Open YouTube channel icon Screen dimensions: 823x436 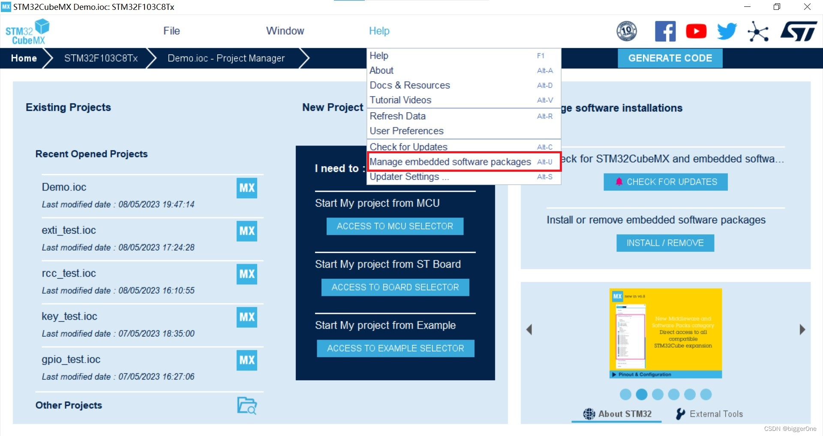tap(696, 31)
